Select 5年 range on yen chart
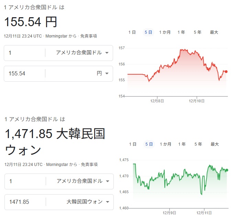Image resolution: width=232 pixels, height=219 pixels. [198, 32]
